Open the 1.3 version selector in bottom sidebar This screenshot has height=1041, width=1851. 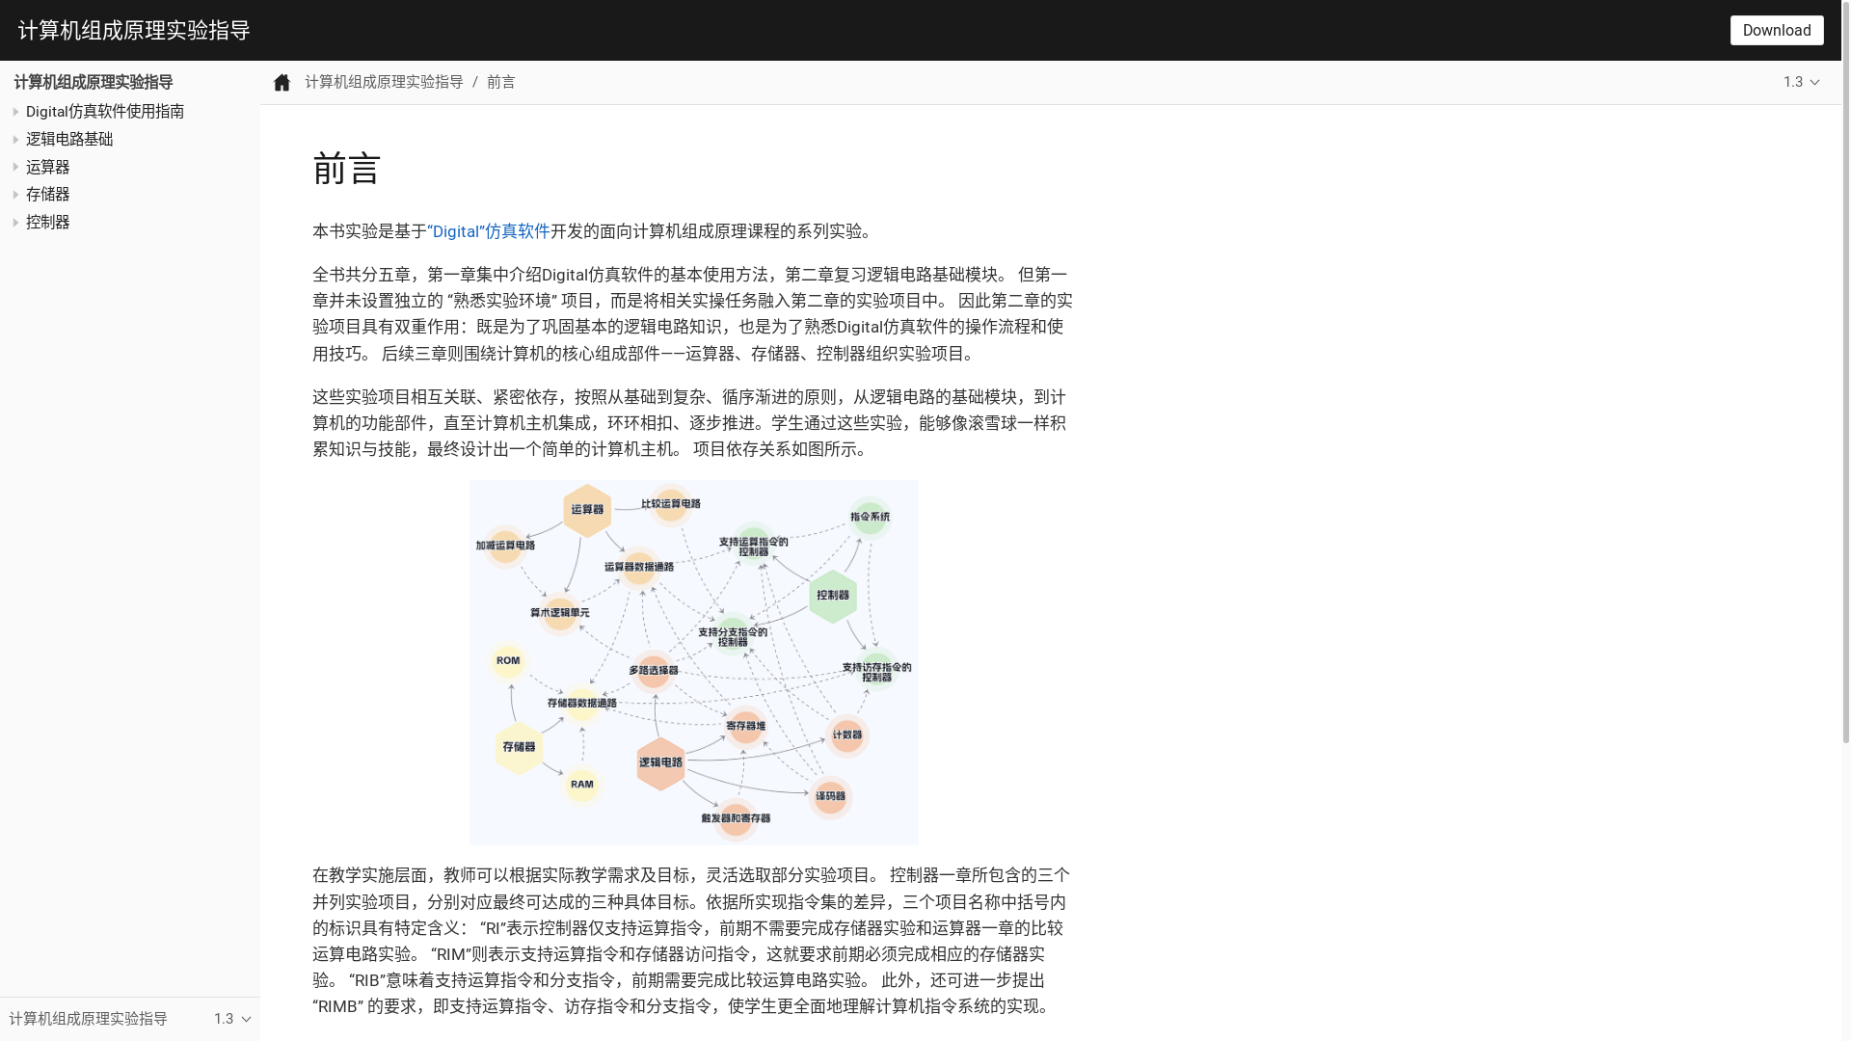tap(232, 1019)
